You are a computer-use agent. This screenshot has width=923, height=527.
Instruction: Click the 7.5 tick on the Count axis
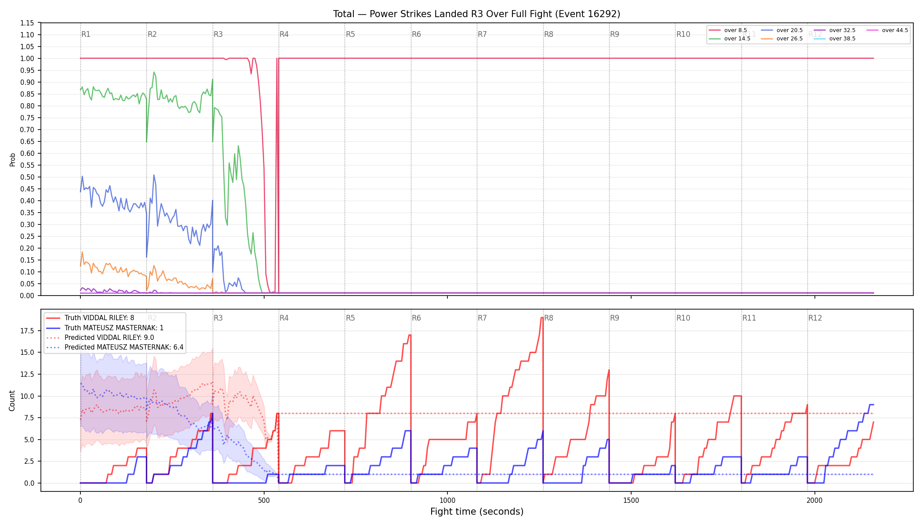pyautogui.click(x=30, y=418)
